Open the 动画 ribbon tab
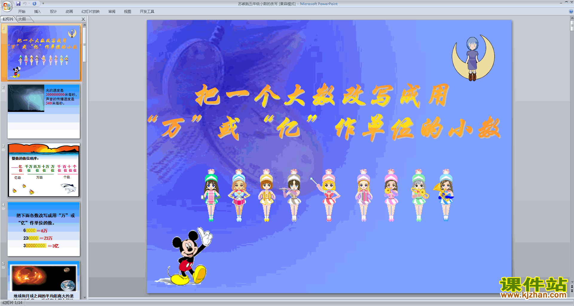Image resolution: width=574 pixels, height=306 pixels. (x=69, y=12)
